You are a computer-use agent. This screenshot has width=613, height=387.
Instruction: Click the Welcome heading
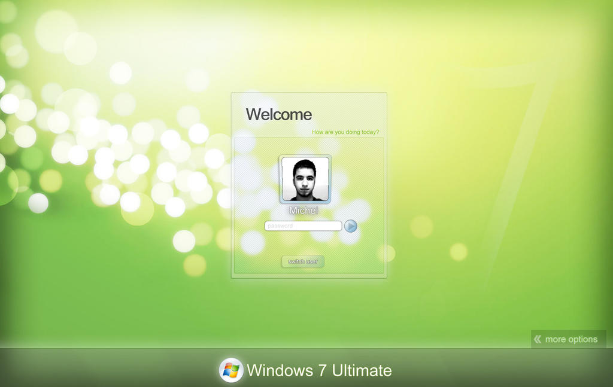(279, 114)
